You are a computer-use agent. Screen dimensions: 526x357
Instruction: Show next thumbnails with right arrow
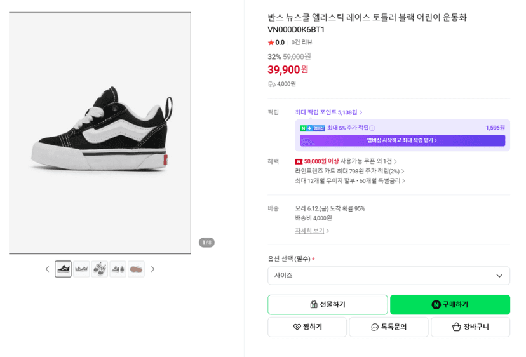[152, 269]
